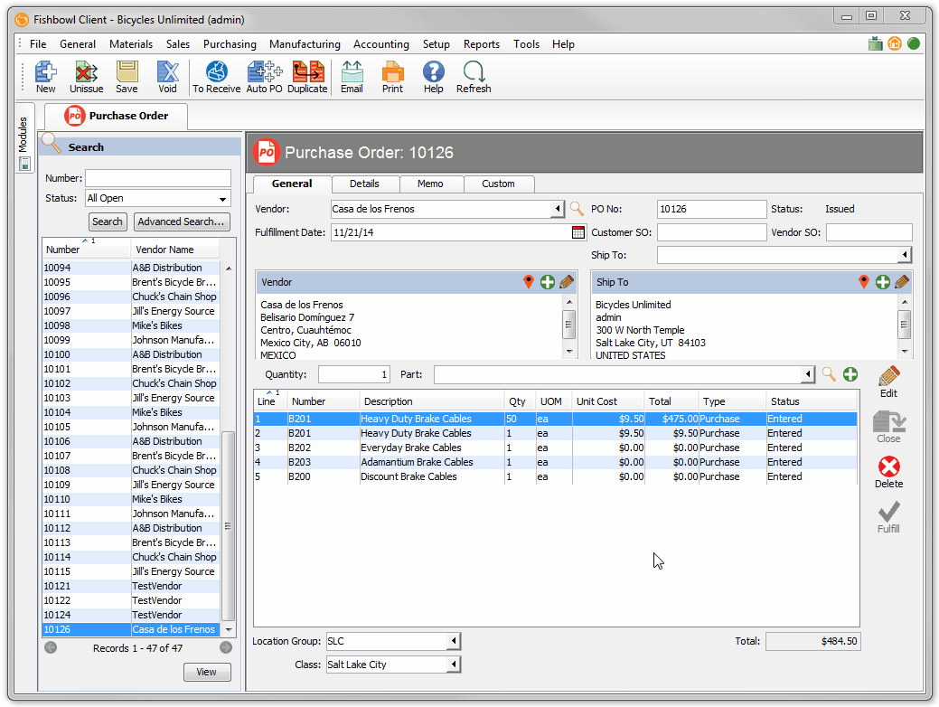
Task: Click the Quantity input field
Action: [x=354, y=374]
